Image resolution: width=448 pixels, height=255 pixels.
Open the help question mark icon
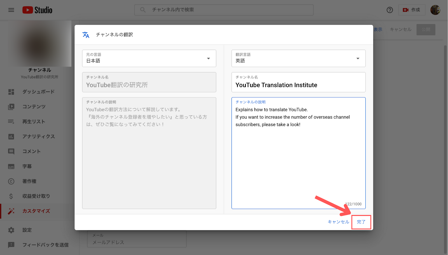(390, 10)
